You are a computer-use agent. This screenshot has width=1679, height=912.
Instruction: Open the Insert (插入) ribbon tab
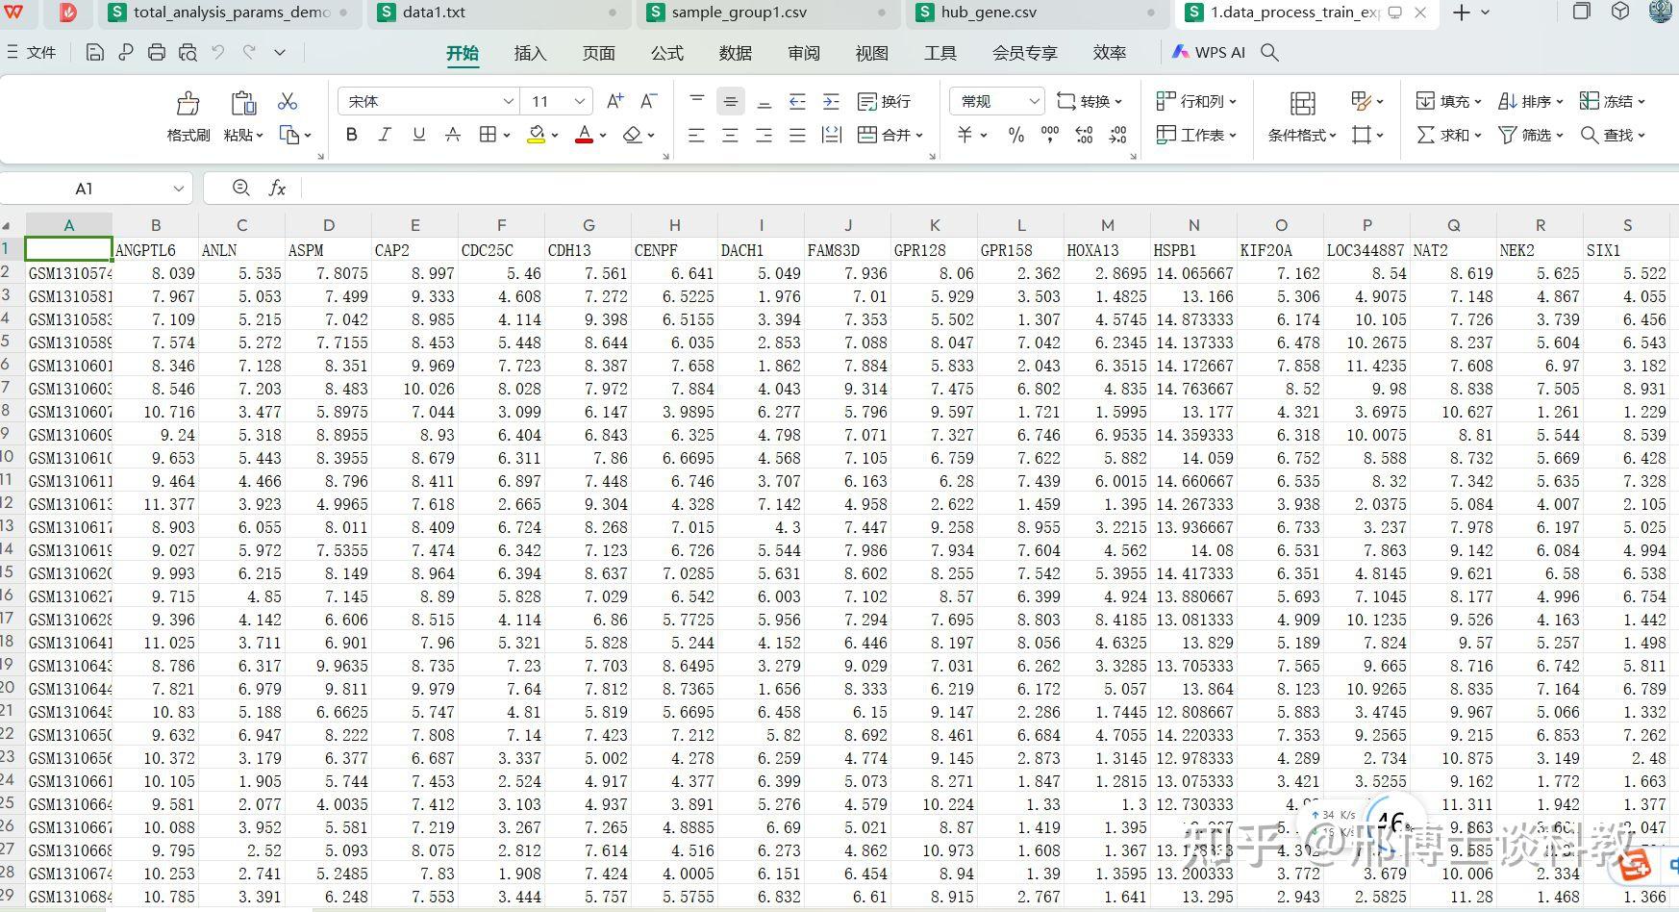click(x=530, y=53)
